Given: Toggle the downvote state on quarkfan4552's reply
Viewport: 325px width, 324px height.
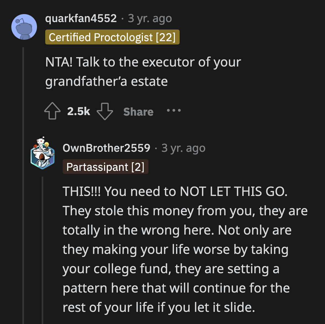Looking at the screenshot, I should click(x=105, y=111).
